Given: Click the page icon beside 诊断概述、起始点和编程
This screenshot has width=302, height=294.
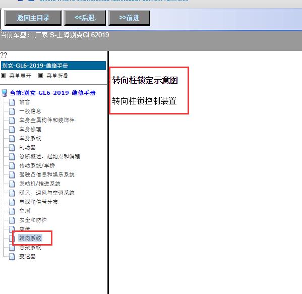Looking at the screenshot, I should 12,156.
